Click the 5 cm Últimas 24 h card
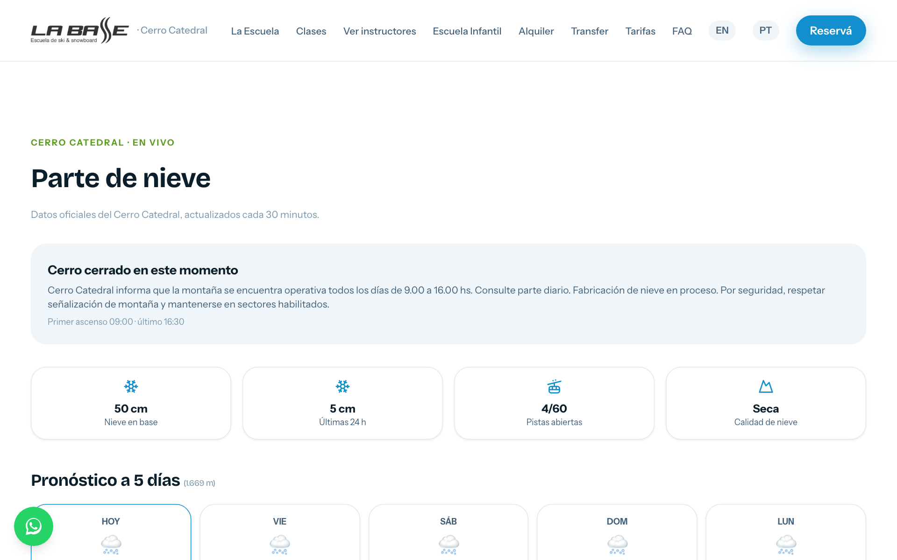Image resolution: width=897 pixels, height=560 pixels. click(x=342, y=403)
